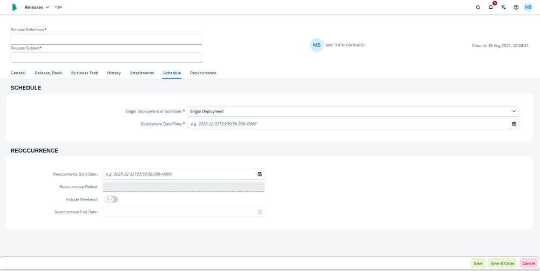
Task: Focus the Release Subject input field
Action: pos(107,58)
